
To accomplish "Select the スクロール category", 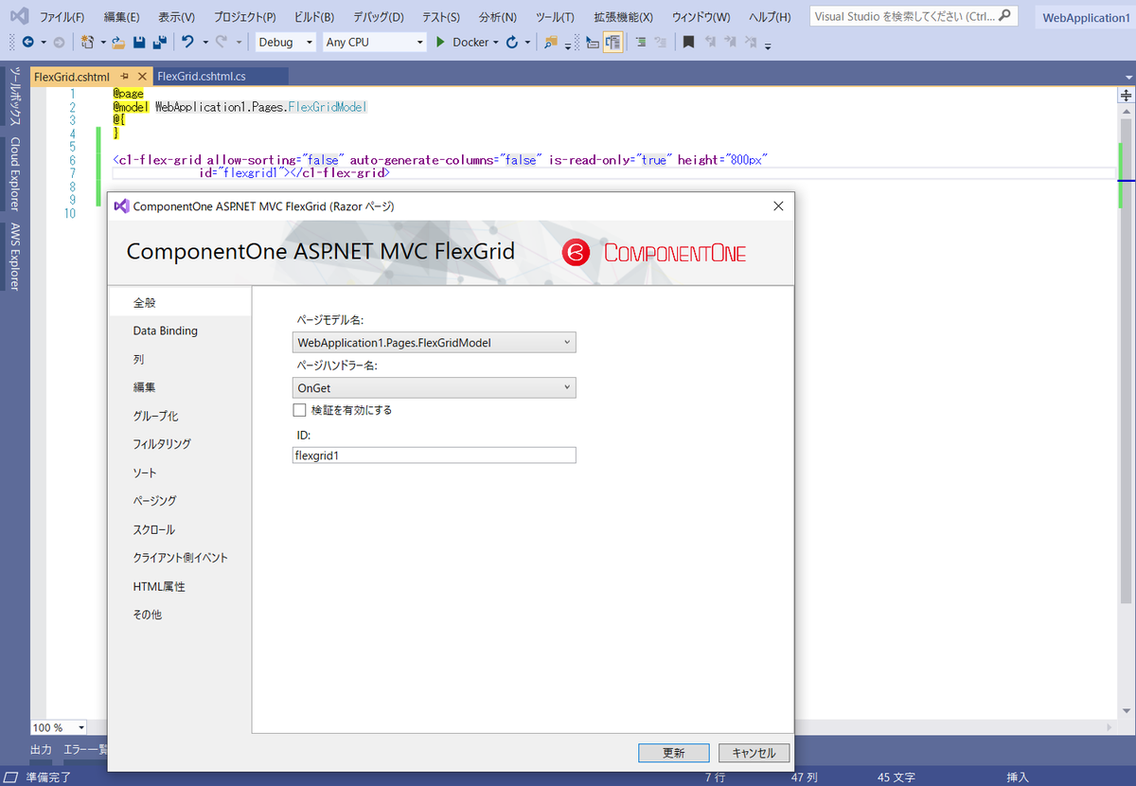I will (180, 529).
